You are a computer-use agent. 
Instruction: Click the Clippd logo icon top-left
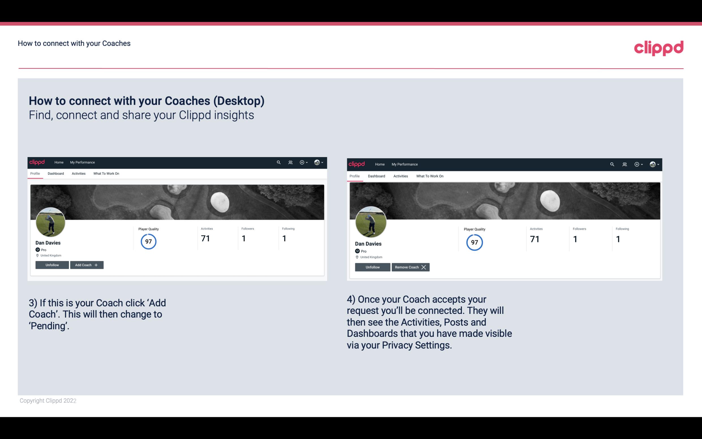click(38, 162)
